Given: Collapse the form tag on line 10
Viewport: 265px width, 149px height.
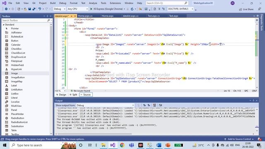Looking at the screenshot, I should pos(67,29).
